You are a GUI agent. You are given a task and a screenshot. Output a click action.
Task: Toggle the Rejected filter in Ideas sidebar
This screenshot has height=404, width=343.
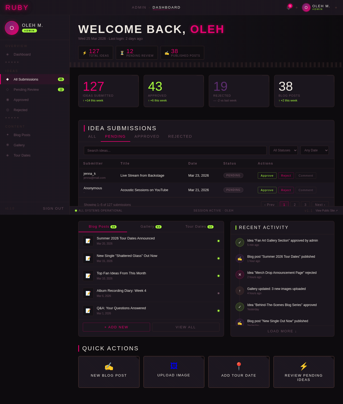tap(20, 110)
